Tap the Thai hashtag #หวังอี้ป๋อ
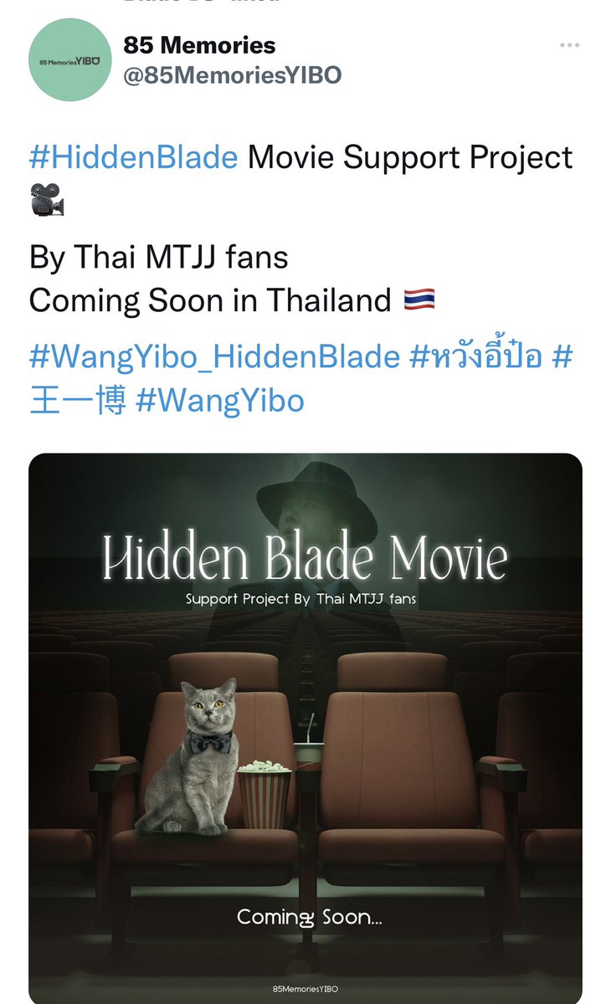611x1004 pixels. [x=475, y=357]
